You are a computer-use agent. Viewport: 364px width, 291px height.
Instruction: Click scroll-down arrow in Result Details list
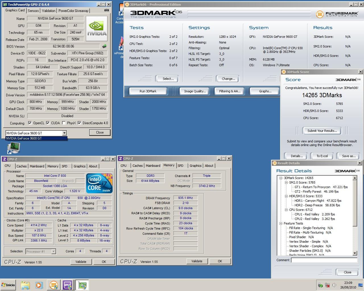click(355, 253)
